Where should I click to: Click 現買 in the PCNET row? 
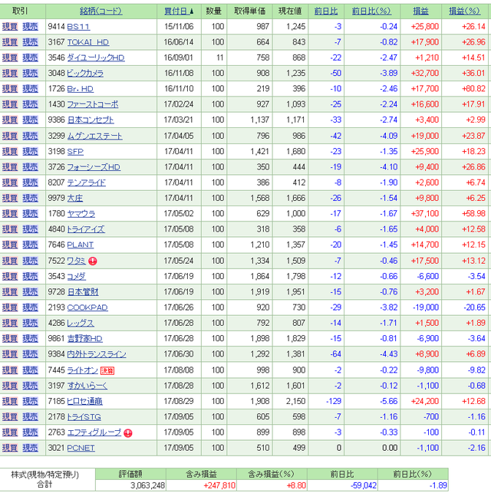point(10,449)
